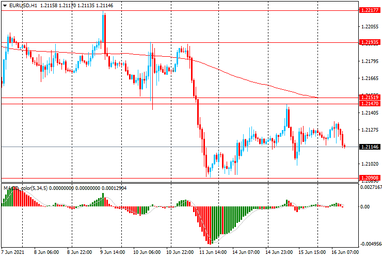
Task: Click the 7 Jun 2021 date label
Action: pyautogui.click(x=13, y=252)
